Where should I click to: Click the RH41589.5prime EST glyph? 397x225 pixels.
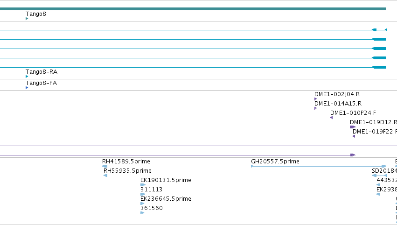click(x=104, y=166)
